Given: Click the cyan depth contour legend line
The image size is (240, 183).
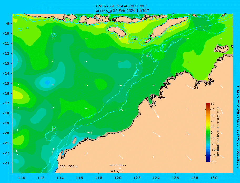Looking at the screenshot, I should [66, 169].
